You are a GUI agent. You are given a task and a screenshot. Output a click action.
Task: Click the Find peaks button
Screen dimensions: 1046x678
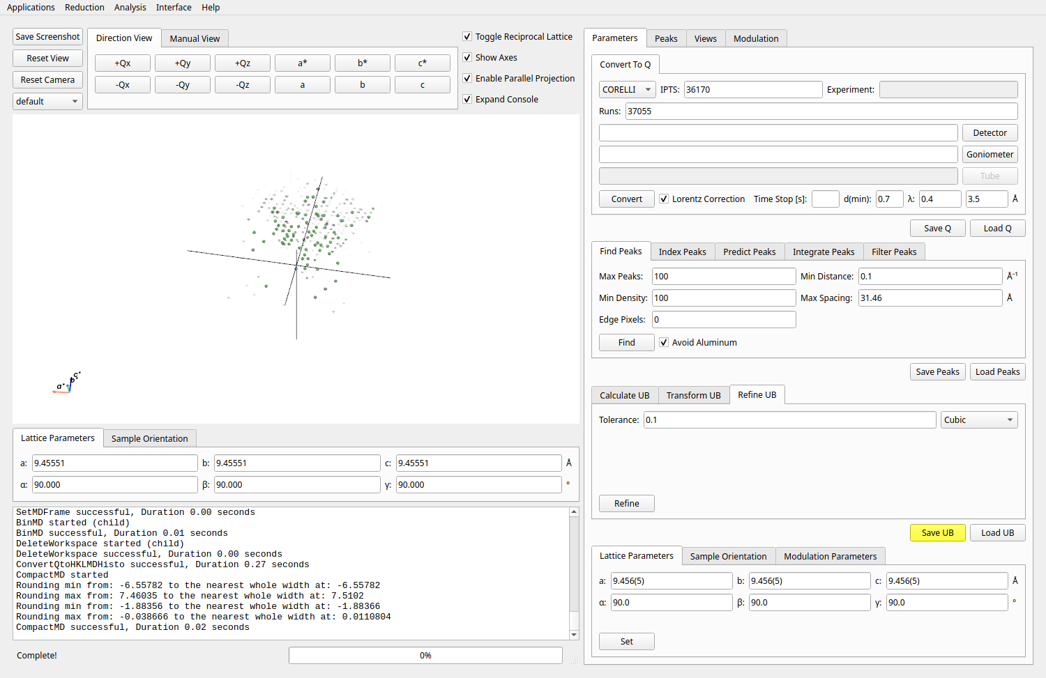click(x=627, y=342)
